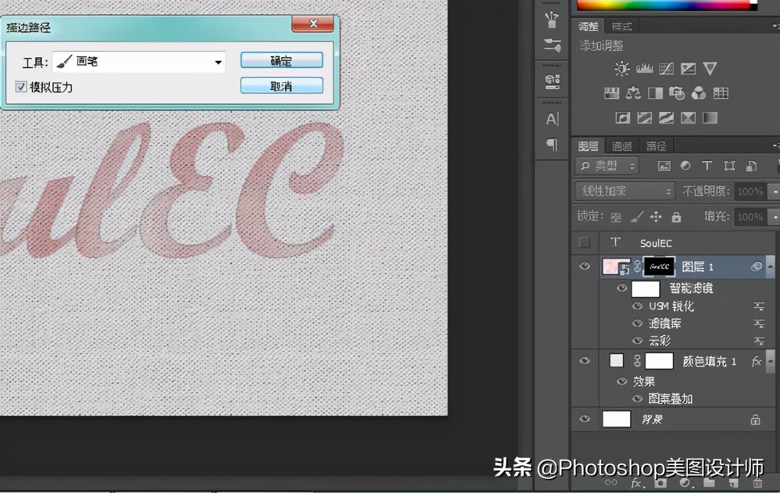This screenshot has height=493, width=780.
Task: Hide the 背景 layer with its eye icon
Action: point(585,419)
